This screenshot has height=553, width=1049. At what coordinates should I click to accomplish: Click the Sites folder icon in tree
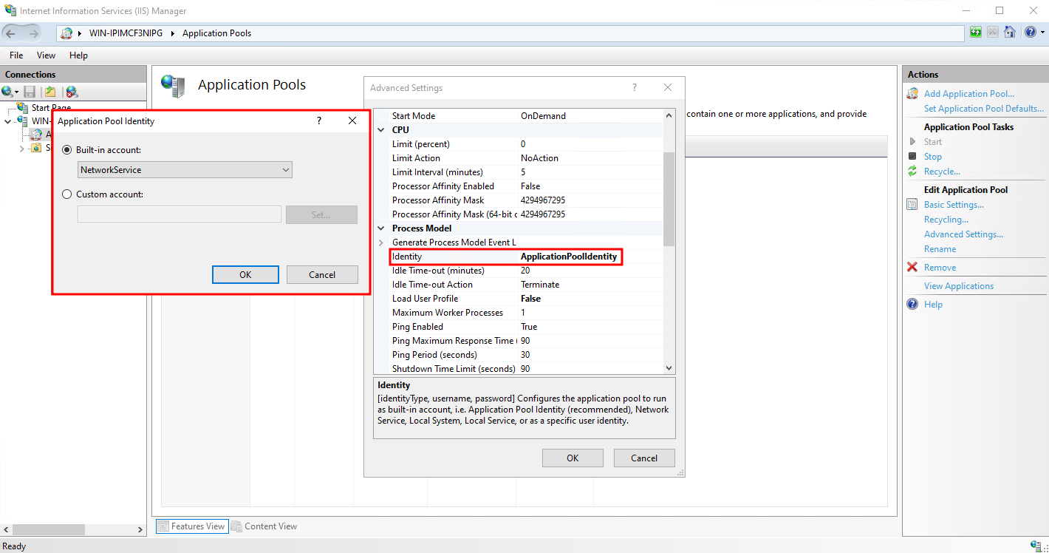36,148
